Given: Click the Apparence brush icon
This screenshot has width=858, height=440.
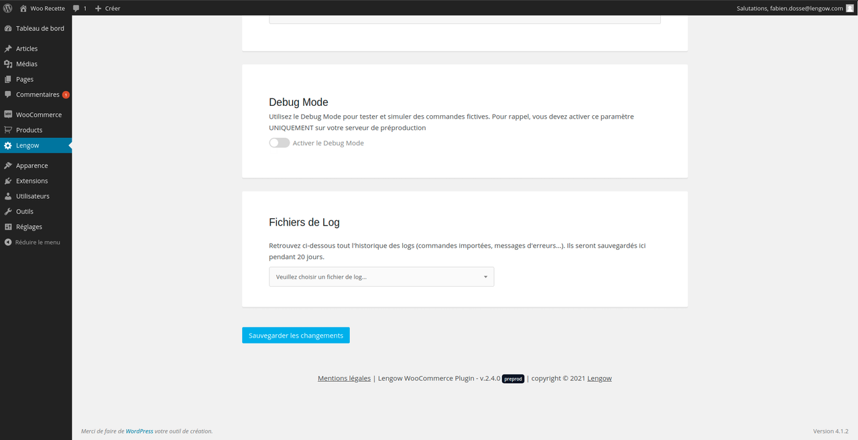Looking at the screenshot, I should click(8, 166).
